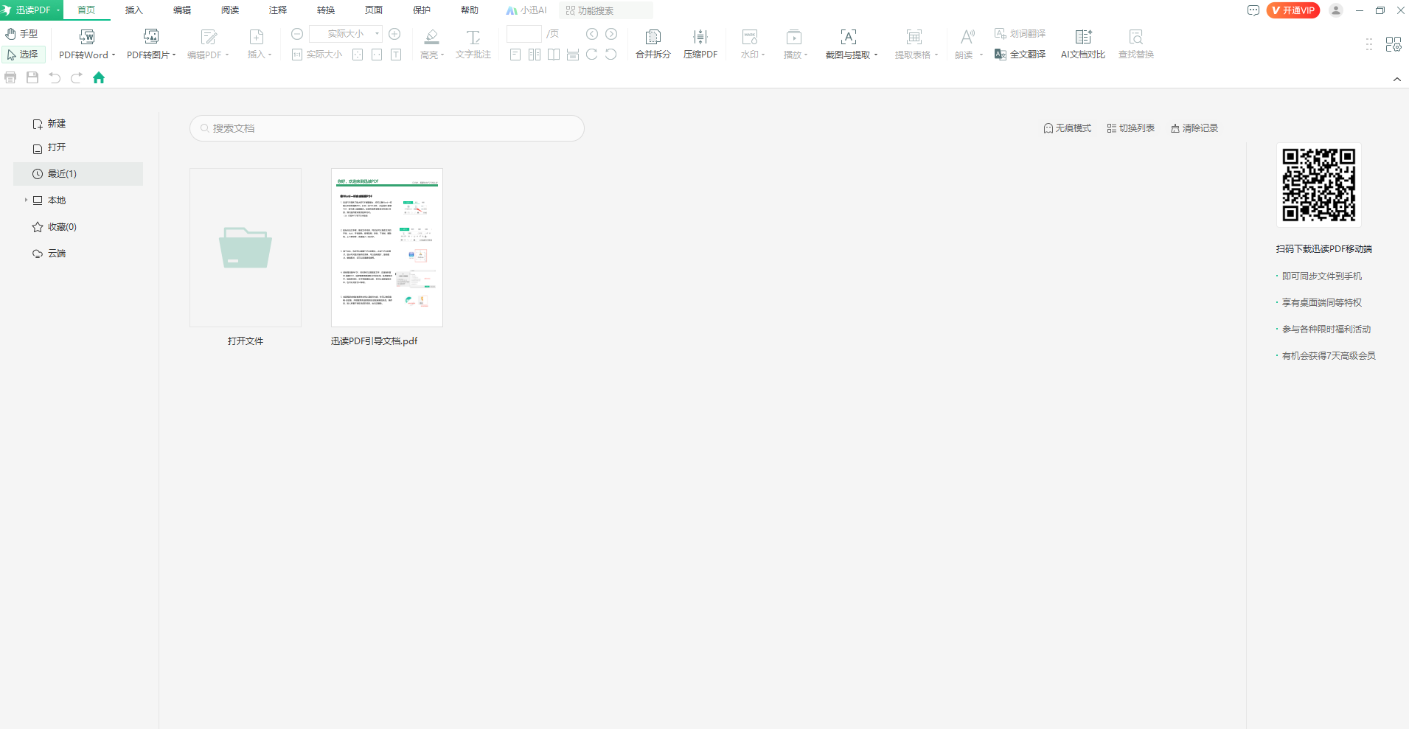Open the feedback chat bubble icon

(1253, 10)
